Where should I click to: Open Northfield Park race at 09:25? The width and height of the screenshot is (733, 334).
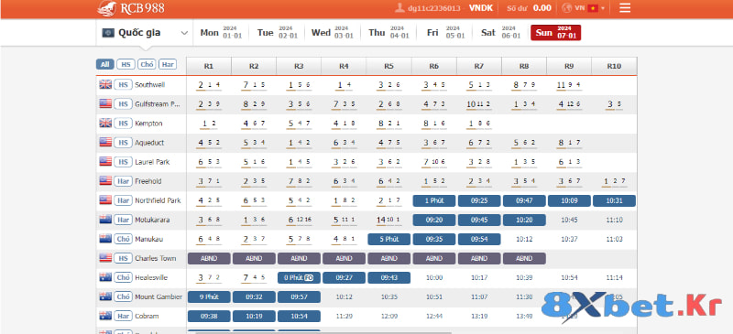pos(479,200)
